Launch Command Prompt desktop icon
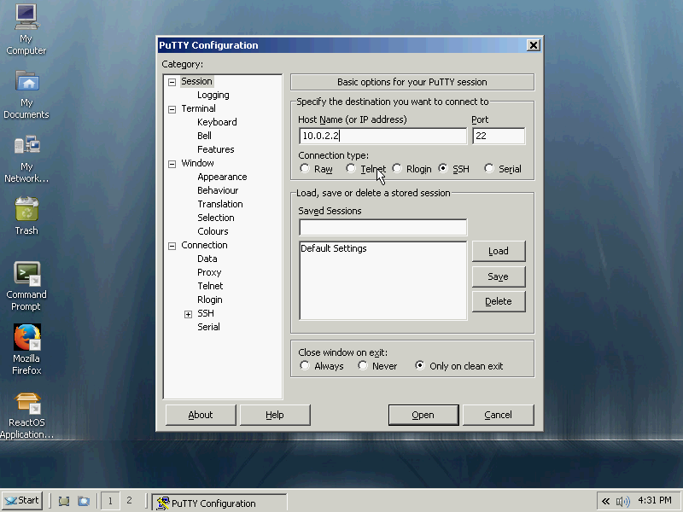Image resolution: width=683 pixels, height=512 pixels. [26, 274]
